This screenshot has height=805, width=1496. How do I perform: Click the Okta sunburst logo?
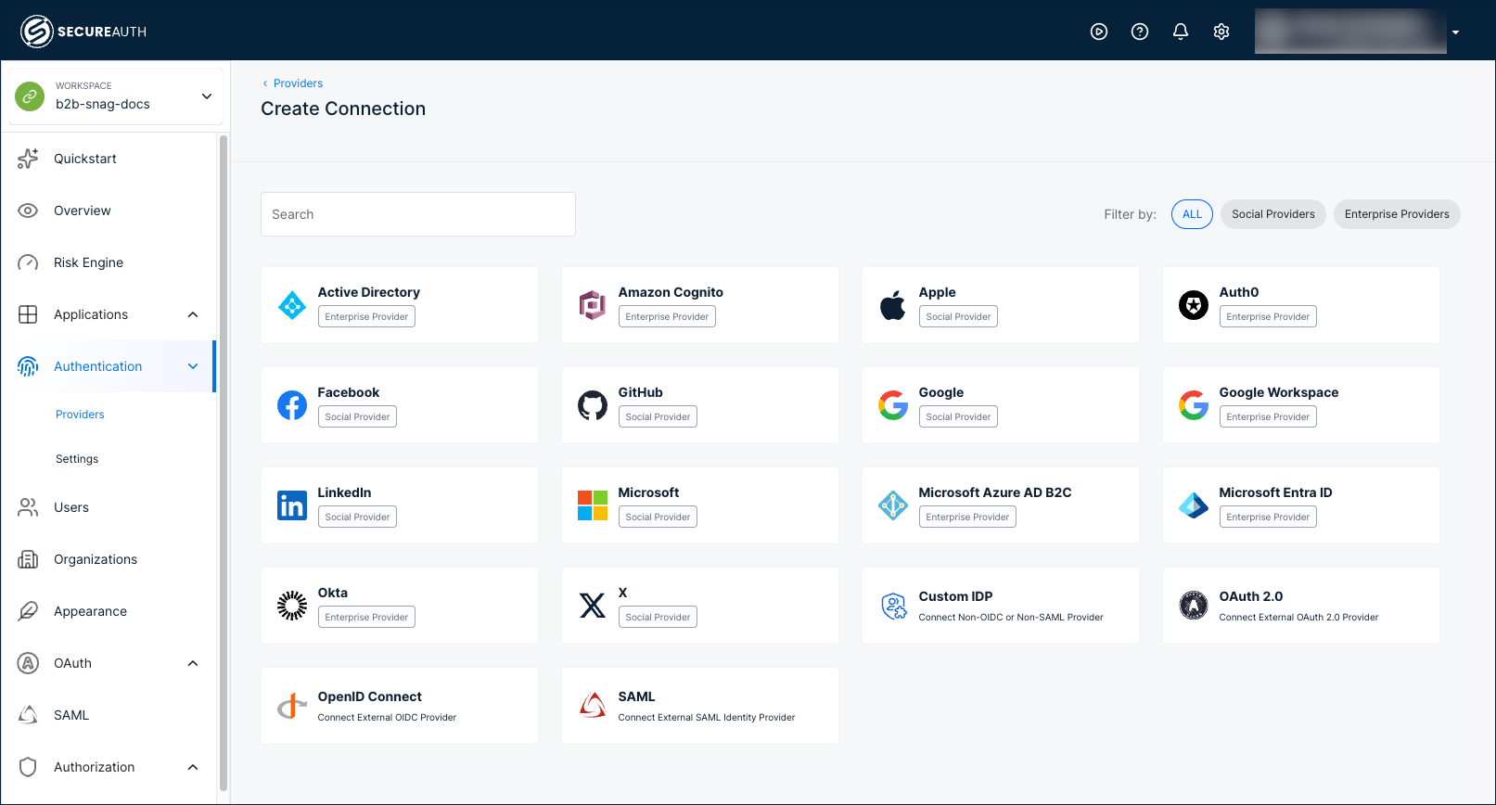292,606
